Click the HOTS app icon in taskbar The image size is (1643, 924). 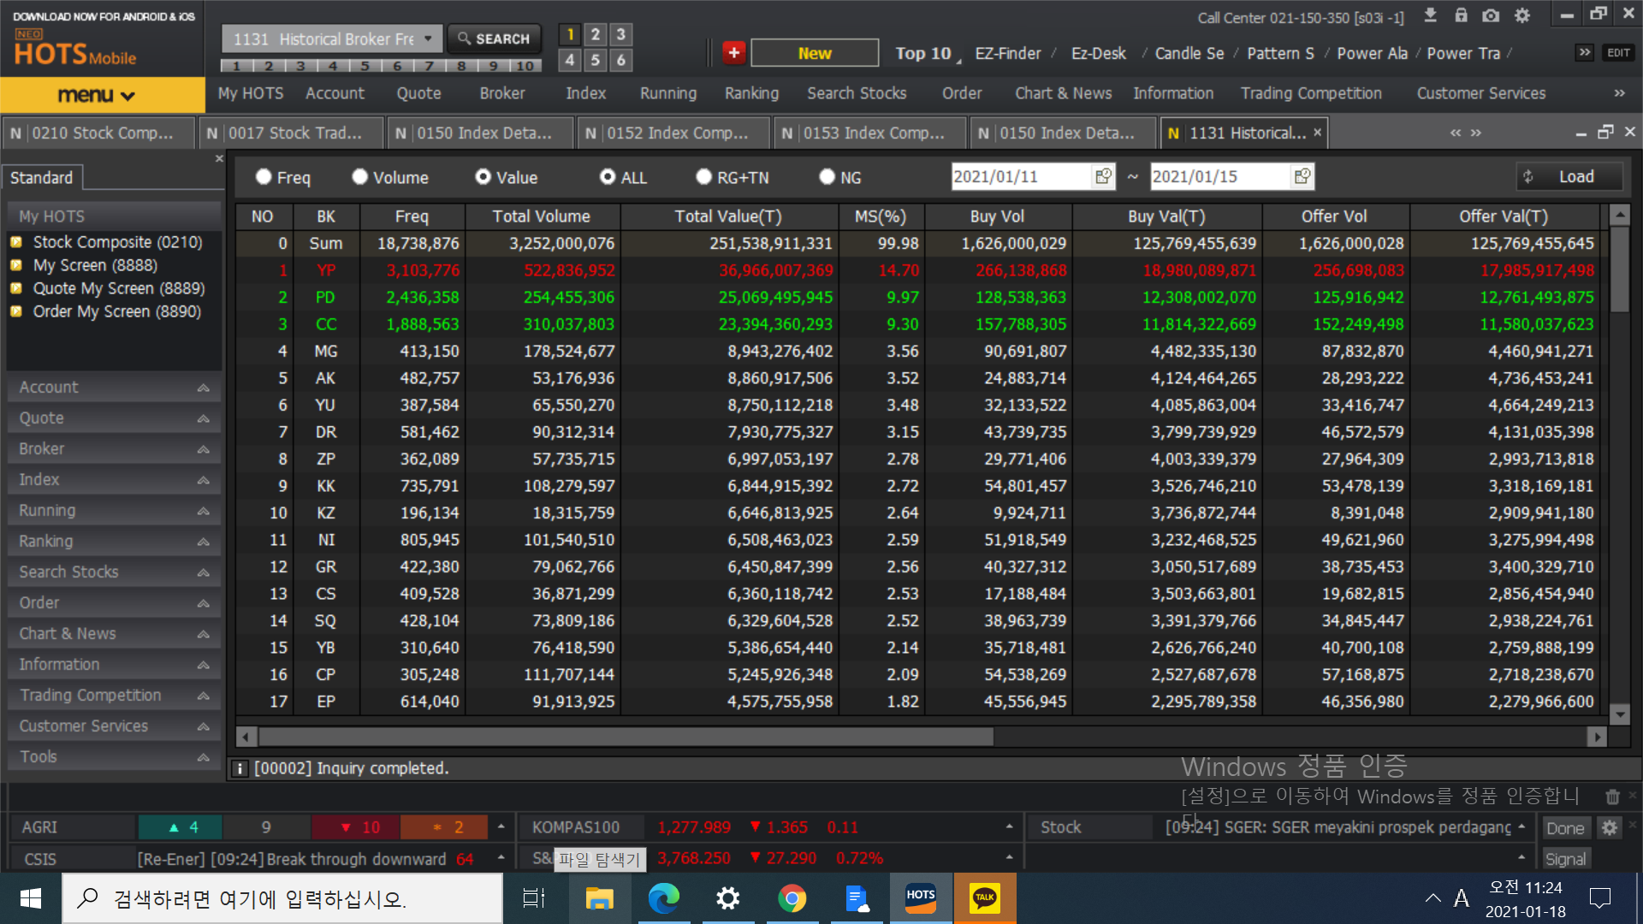click(921, 898)
